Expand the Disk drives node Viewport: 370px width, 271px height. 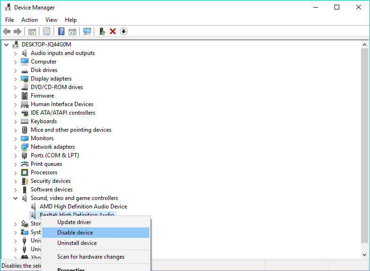(x=15, y=70)
